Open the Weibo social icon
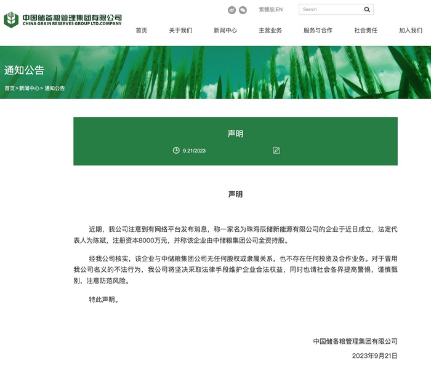The image size is (431, 374). (x=232, y=10)
